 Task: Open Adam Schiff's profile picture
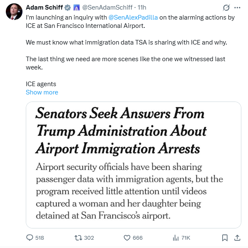(14, 12)
